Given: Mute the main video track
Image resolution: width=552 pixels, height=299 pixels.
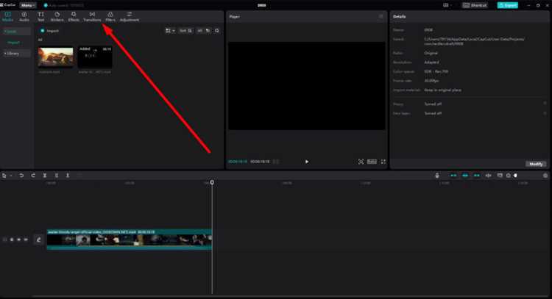Looking at the screenshot, I should [26, 239].
